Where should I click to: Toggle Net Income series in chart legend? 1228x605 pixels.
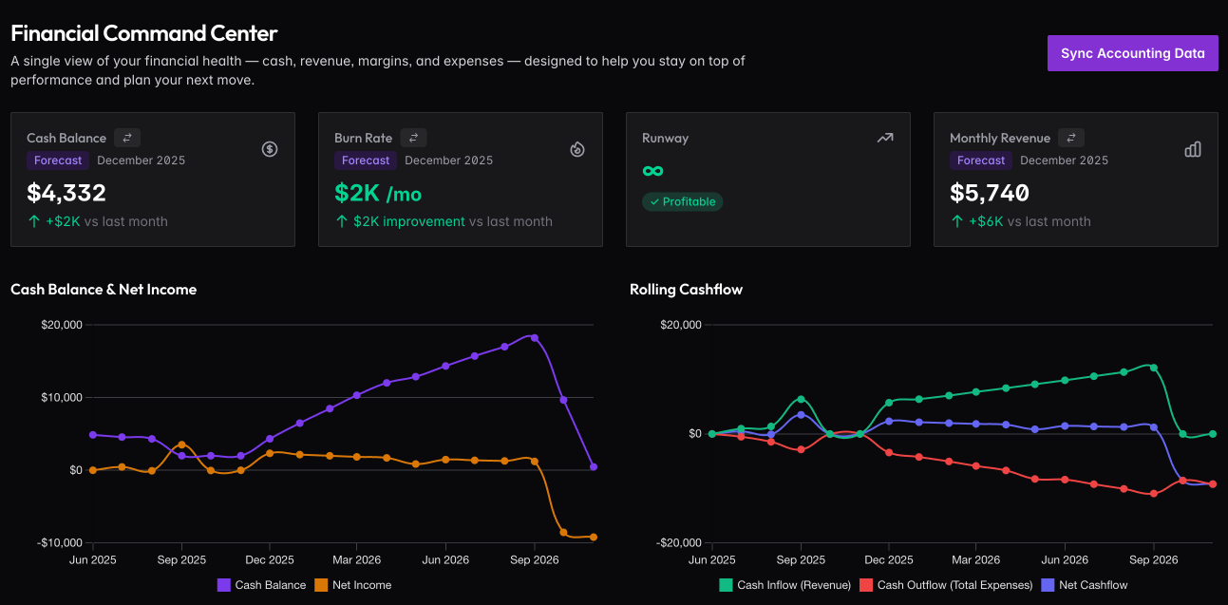352,585
